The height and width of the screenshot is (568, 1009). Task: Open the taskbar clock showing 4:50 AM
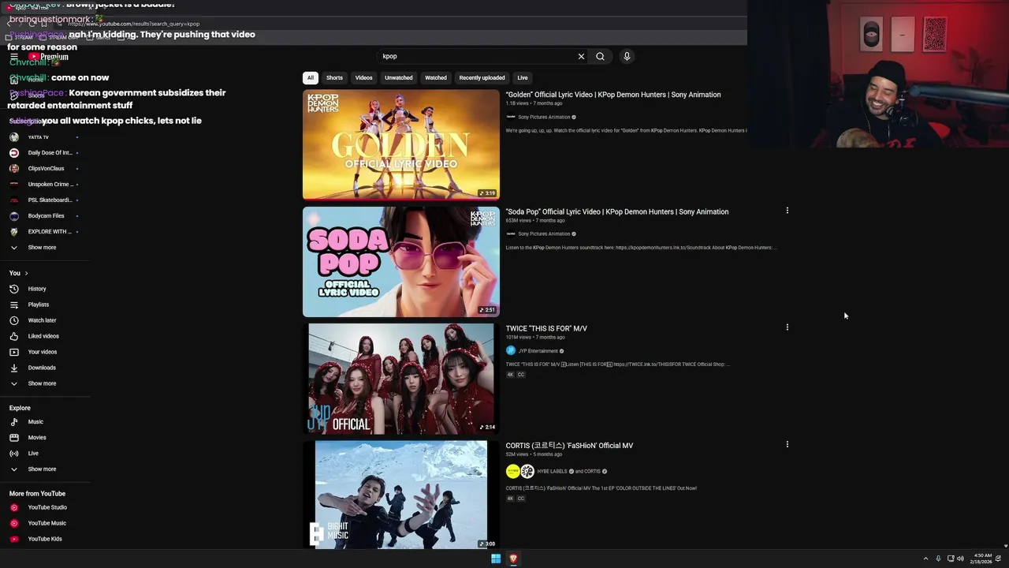[982, 559]
